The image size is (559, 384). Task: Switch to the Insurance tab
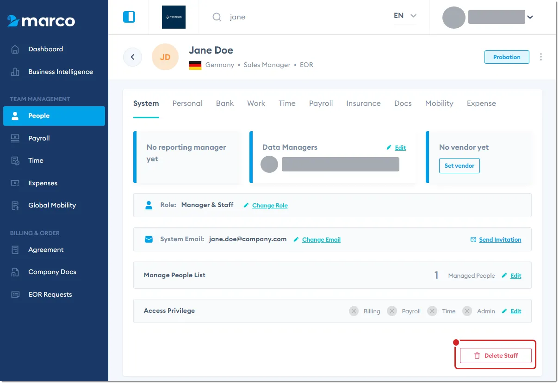[363, 104]
